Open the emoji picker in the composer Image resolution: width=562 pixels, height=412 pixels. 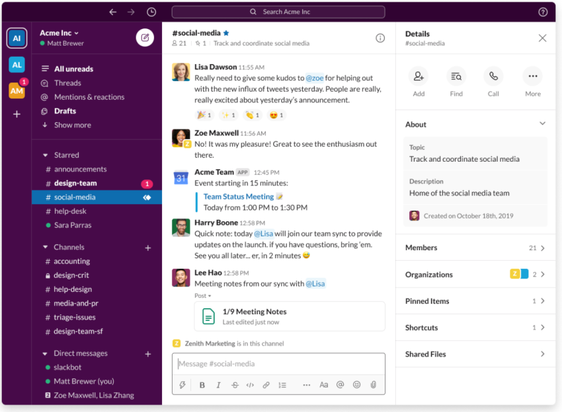(356, 385)
